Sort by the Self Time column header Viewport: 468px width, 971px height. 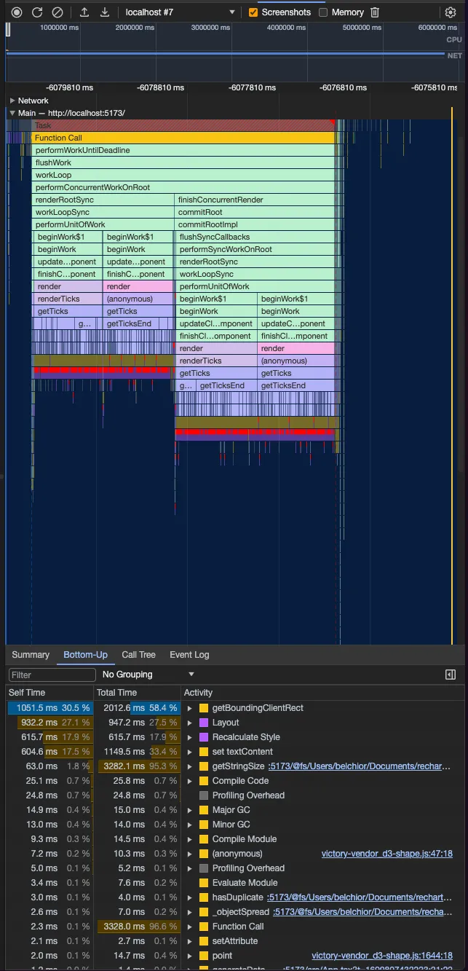(49, 693)
